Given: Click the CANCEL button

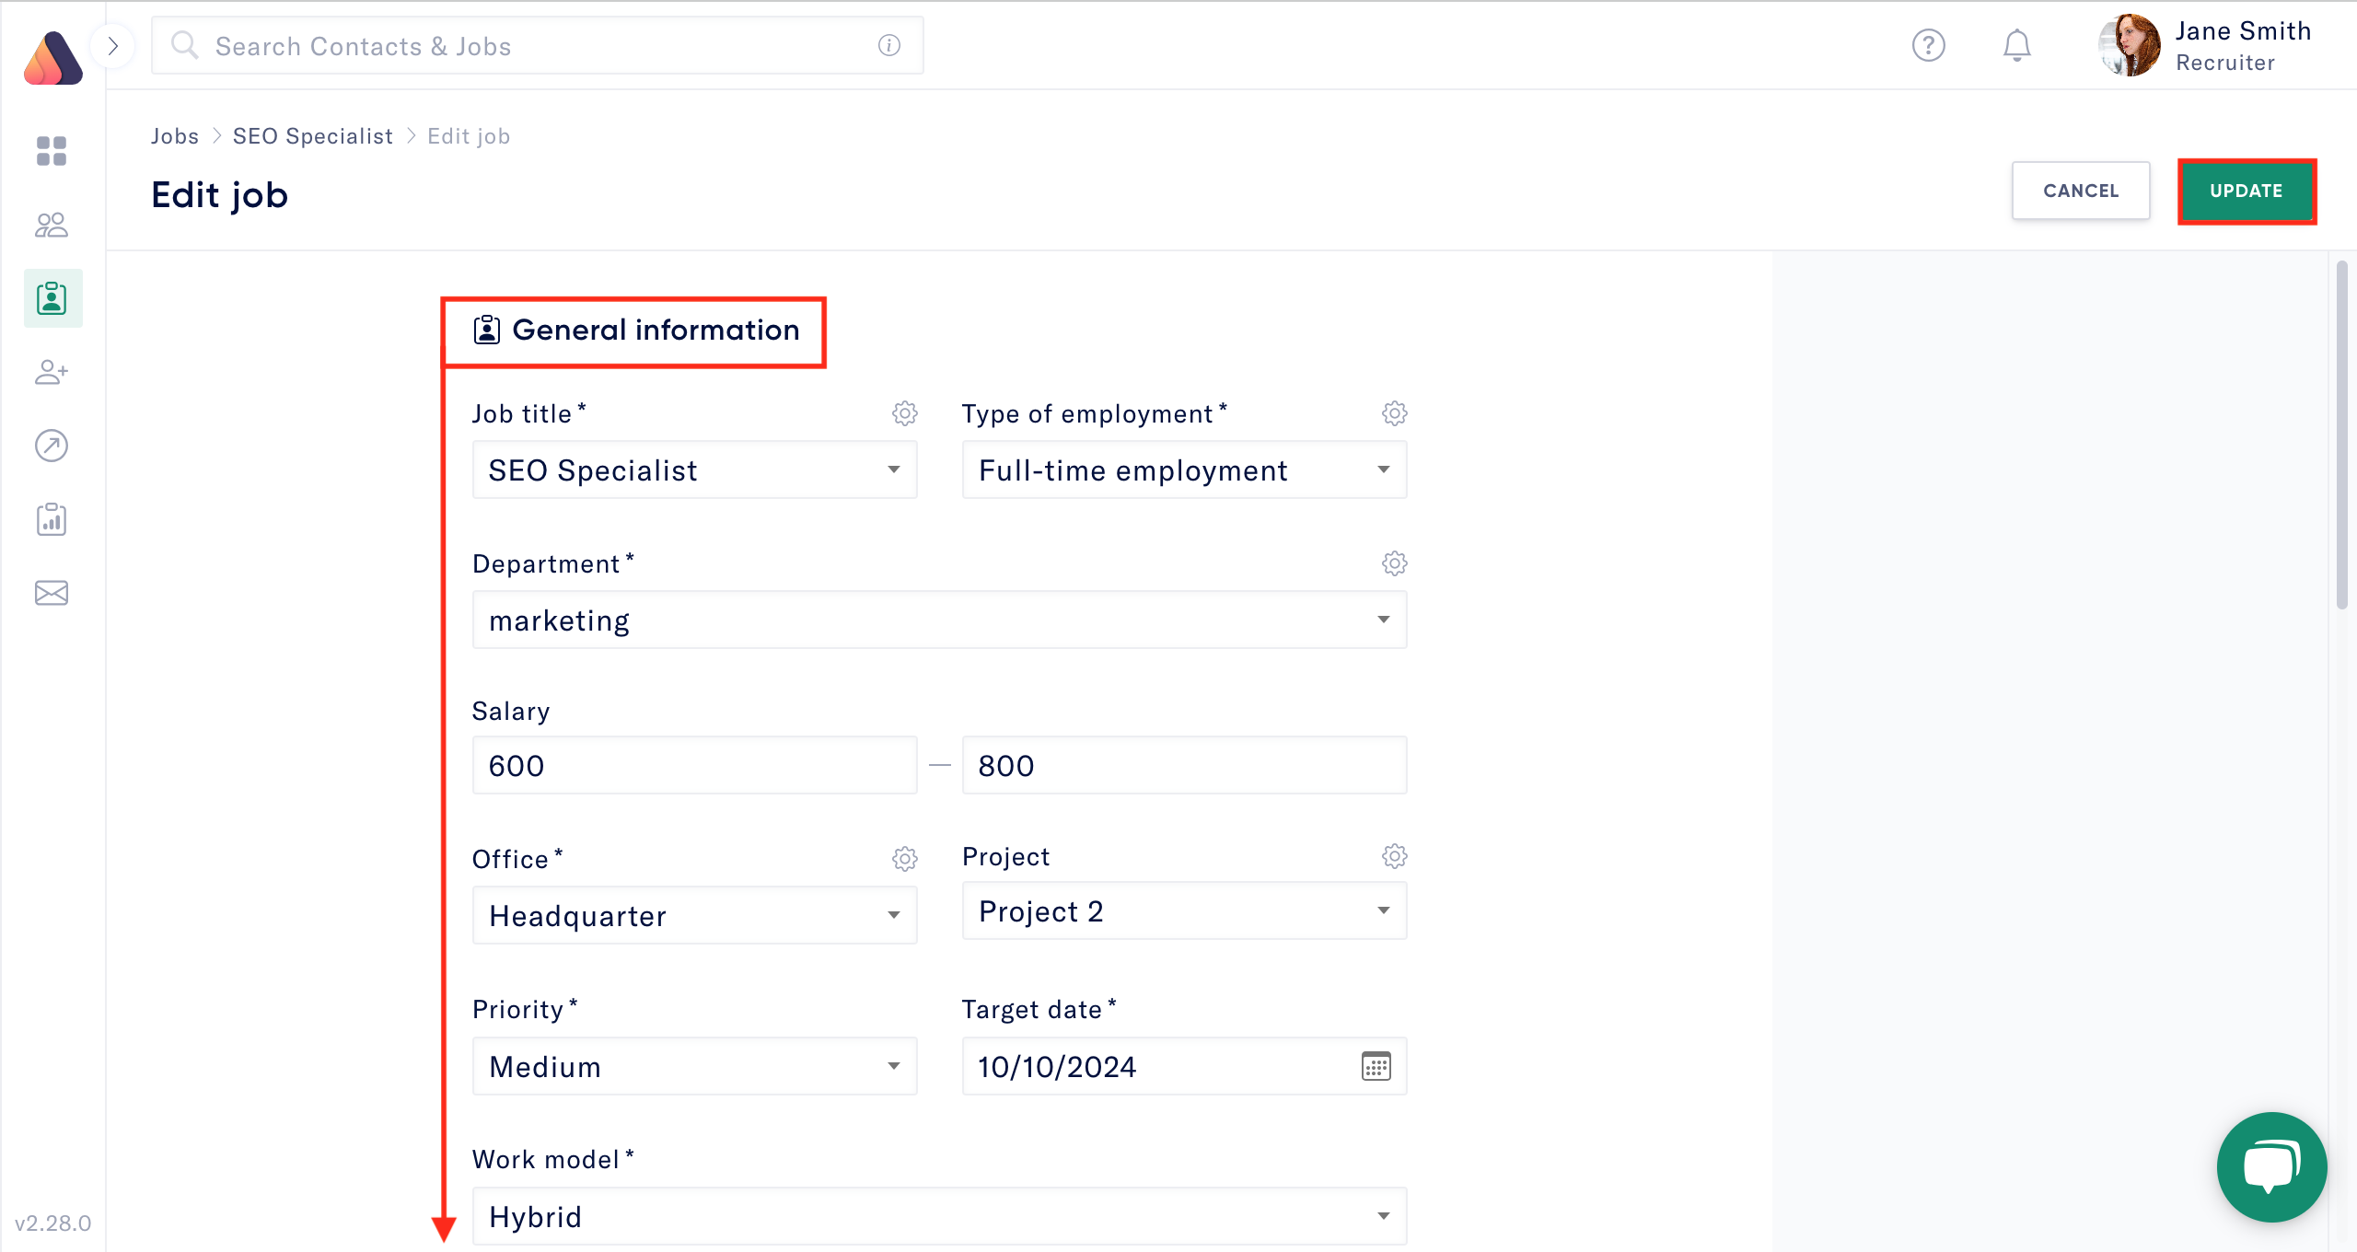Looking at the screenshot, I should point(2081,191).
